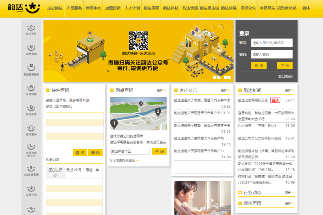Open the 招标公告 menu item

point(248,8)
